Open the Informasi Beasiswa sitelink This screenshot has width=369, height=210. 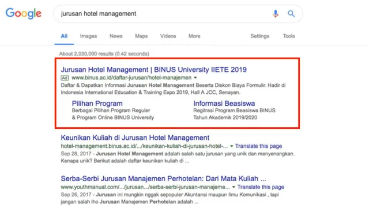point(224,104)
